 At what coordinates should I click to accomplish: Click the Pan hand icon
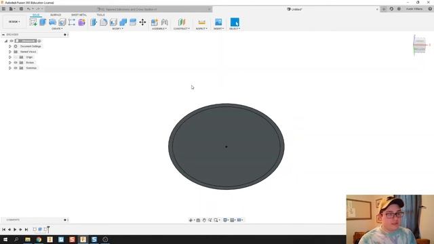[204, 220]
